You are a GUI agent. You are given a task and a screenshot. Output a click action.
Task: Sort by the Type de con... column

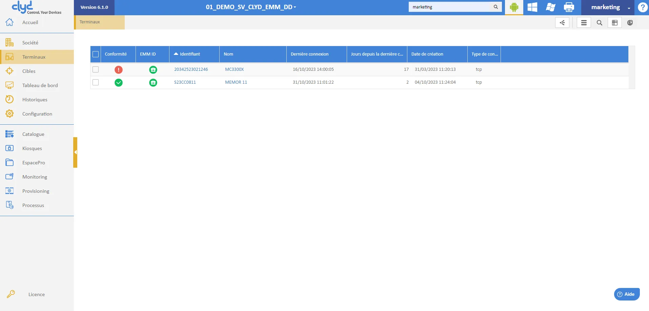pyautogui.click(x=484, y=54)
